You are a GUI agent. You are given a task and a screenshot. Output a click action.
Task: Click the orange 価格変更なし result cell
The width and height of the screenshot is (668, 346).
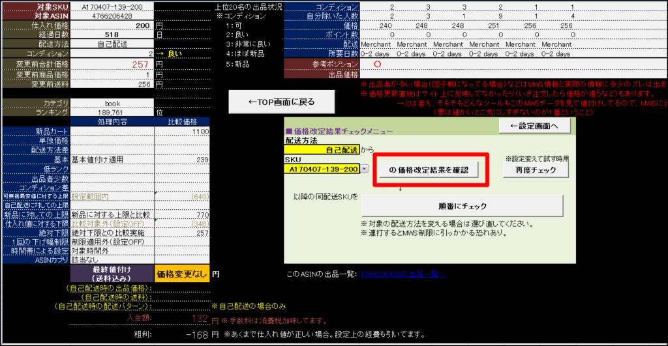[x=182, y=274]
